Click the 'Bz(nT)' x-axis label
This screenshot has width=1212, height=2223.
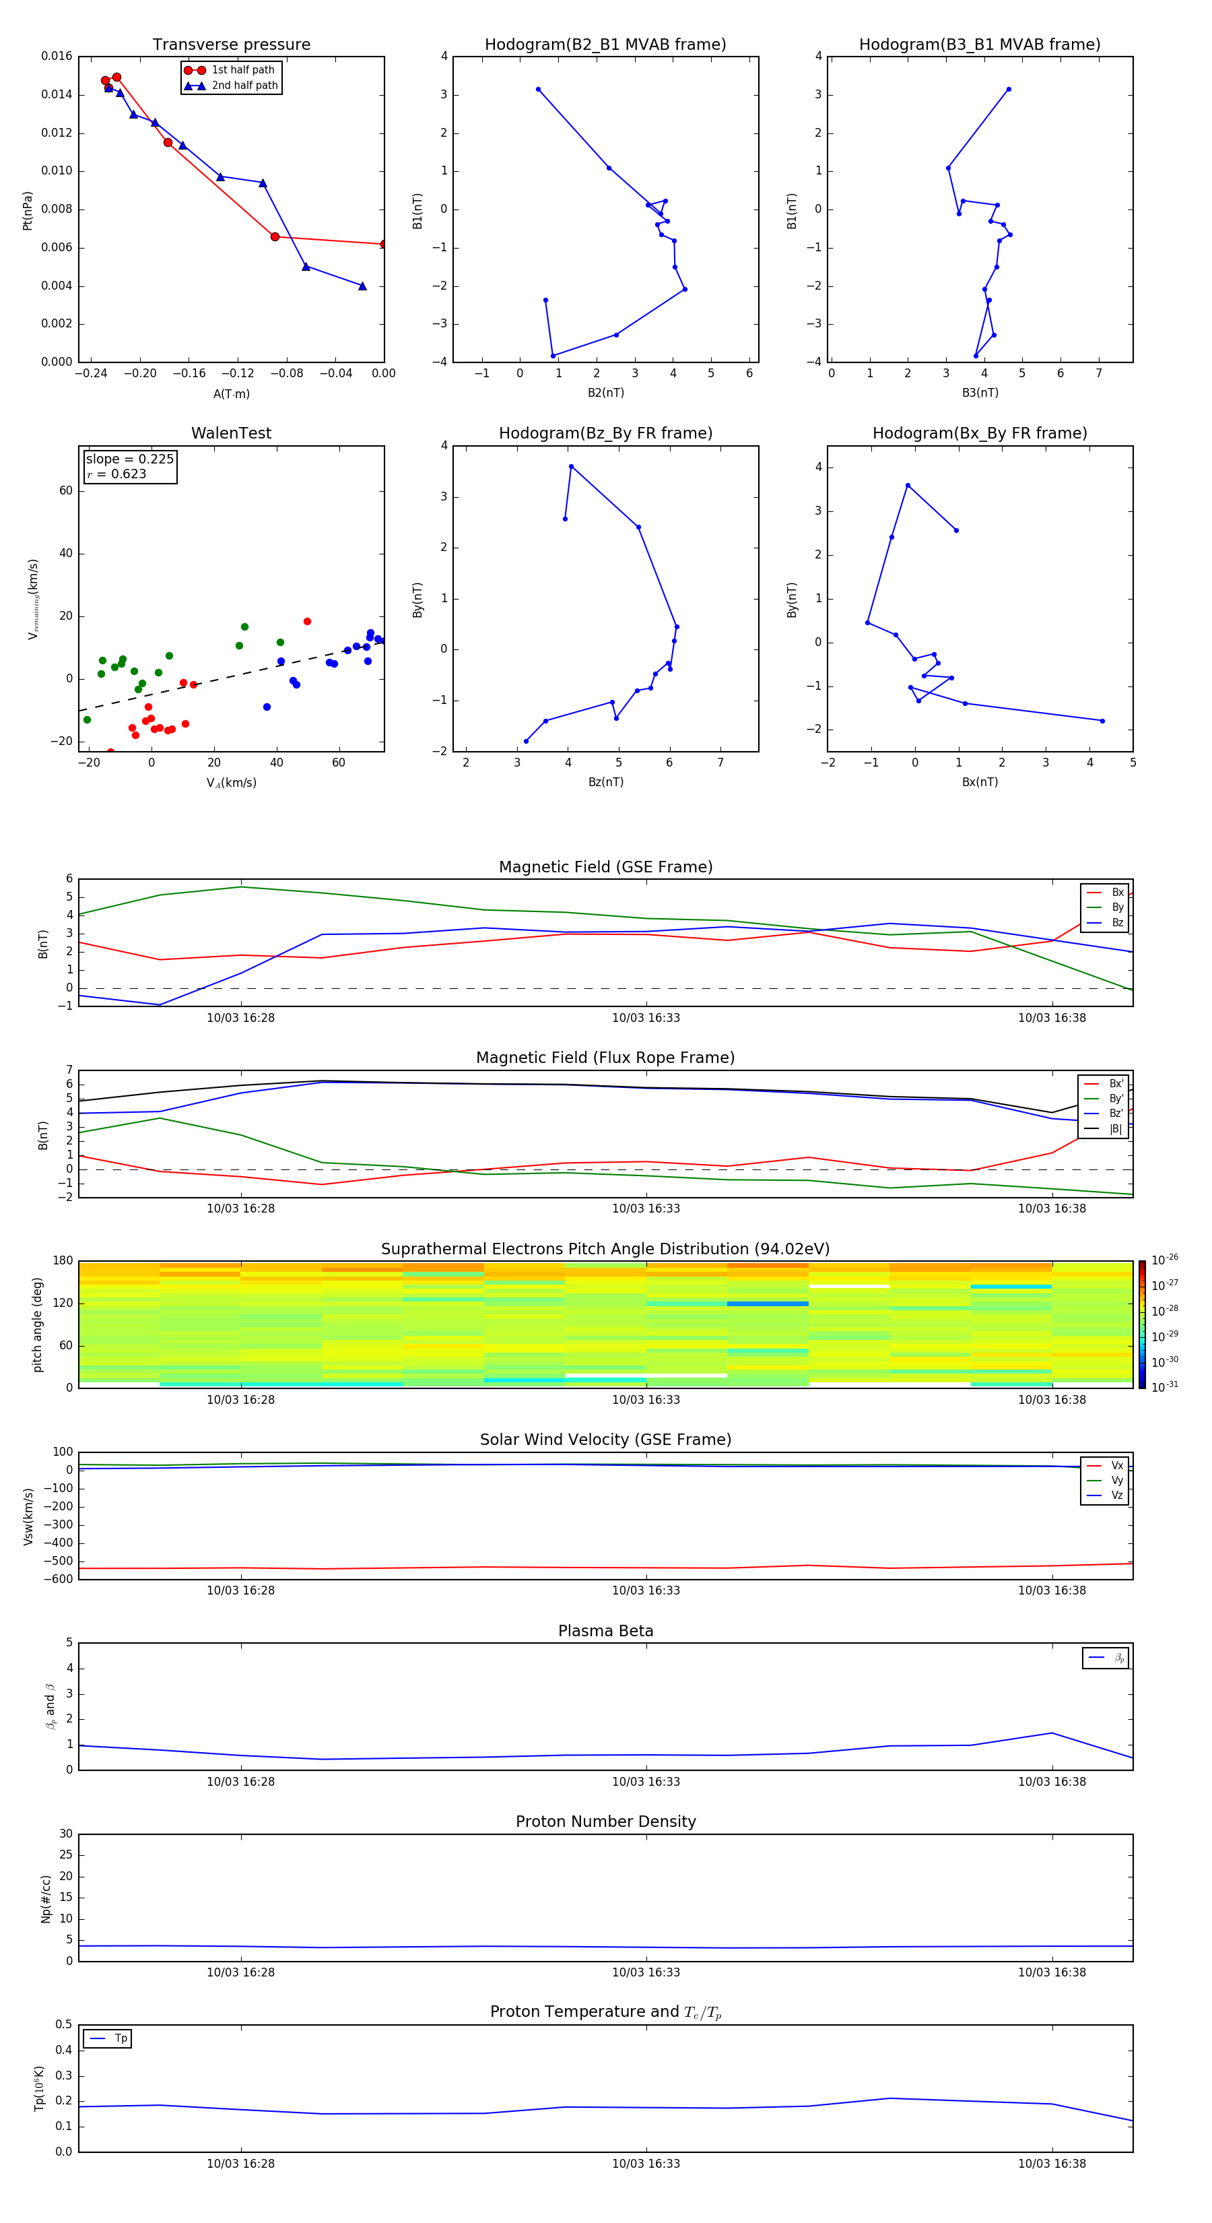click(605, 782)
